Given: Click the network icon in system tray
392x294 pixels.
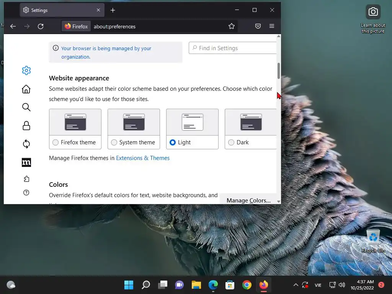Looking at the screenshot, I should pos(332,285).
